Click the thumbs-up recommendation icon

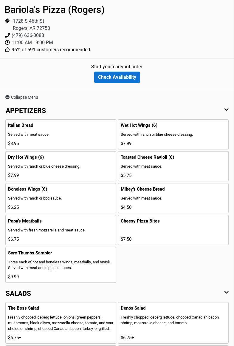pyautogui.click(x=7, y=50)
